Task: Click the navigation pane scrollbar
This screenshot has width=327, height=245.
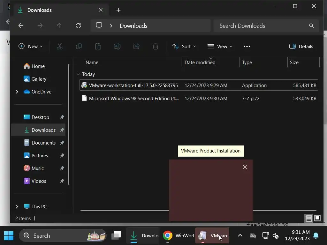Action: pyautogui.click(x=69, y=124)
